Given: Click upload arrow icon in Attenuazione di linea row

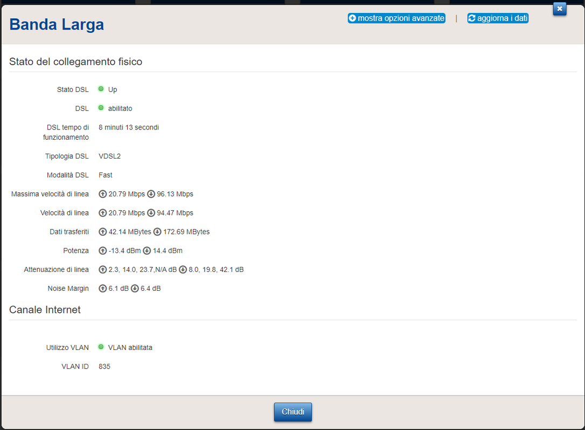Looking at the screenshot, I should click(102, 269).
